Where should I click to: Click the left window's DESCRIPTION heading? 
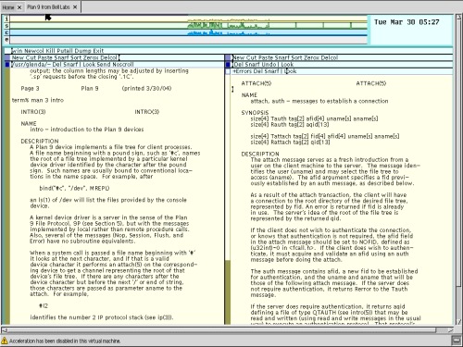pyautogui.click(x=40, y=141)
